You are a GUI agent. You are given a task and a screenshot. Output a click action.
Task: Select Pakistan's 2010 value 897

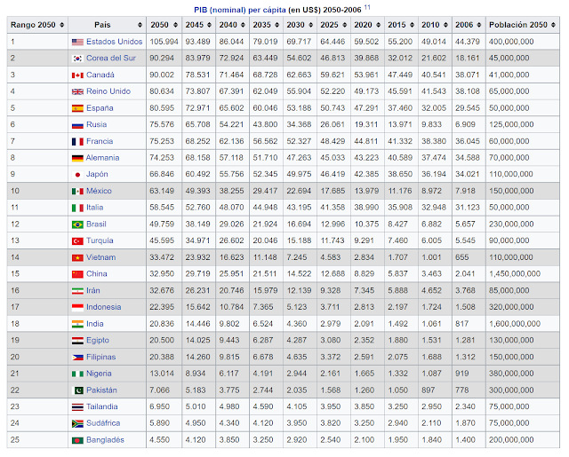pyautogui.click(x=435, y=390)
